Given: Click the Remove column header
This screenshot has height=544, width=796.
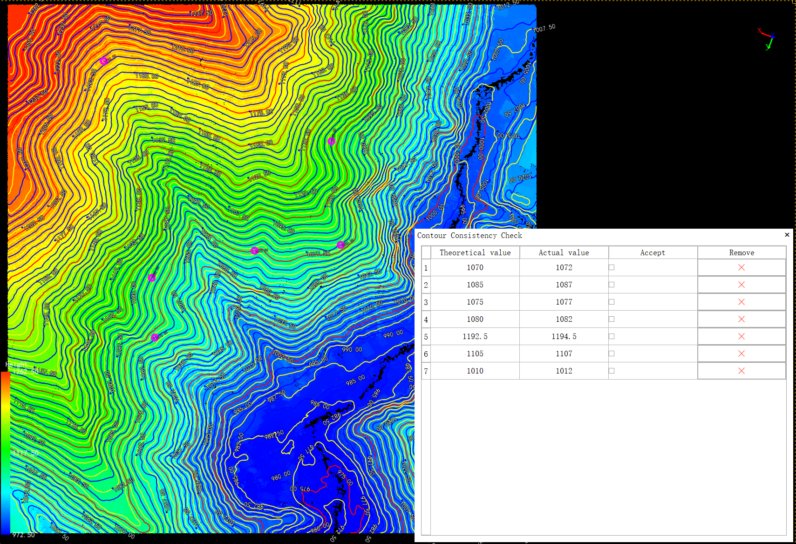Looking at the screenshot, I should click(x=742, y=252).
